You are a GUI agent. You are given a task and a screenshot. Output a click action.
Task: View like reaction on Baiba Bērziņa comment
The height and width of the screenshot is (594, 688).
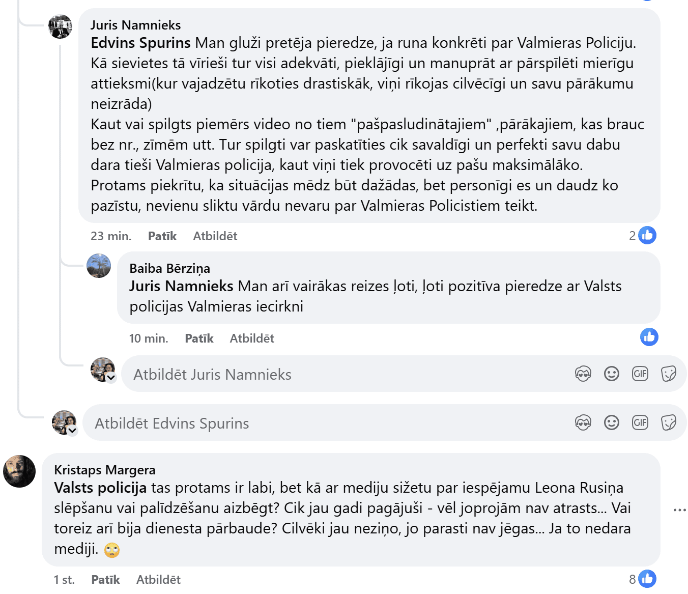[x=649, y=337]
